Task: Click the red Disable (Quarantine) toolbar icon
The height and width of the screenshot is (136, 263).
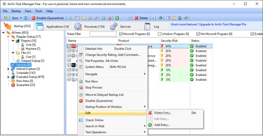Action: (x=34, y=18)
